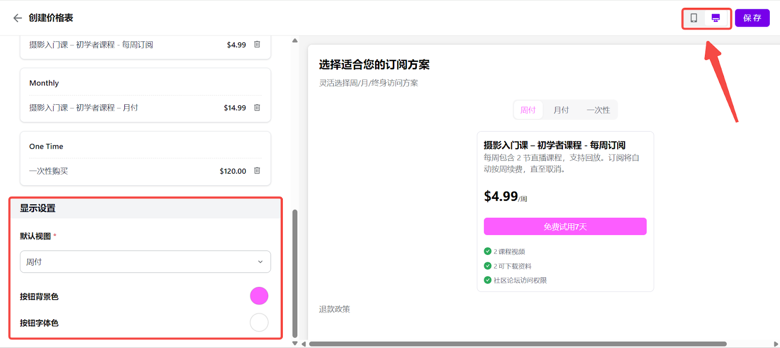Click the left panel scroll-up arrow
This screenshot has height=348, width=780.
[x=295, y=40]
